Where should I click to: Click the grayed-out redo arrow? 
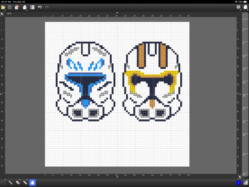coord(47,7)
